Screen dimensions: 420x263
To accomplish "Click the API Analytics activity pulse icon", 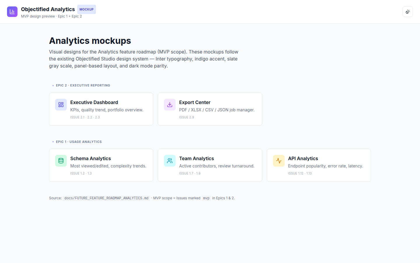I will coord(279,161).
